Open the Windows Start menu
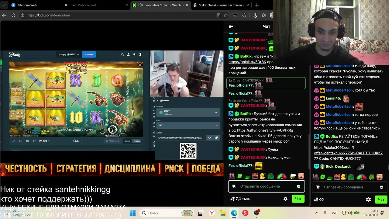389x219 pixels. point(133,213)
